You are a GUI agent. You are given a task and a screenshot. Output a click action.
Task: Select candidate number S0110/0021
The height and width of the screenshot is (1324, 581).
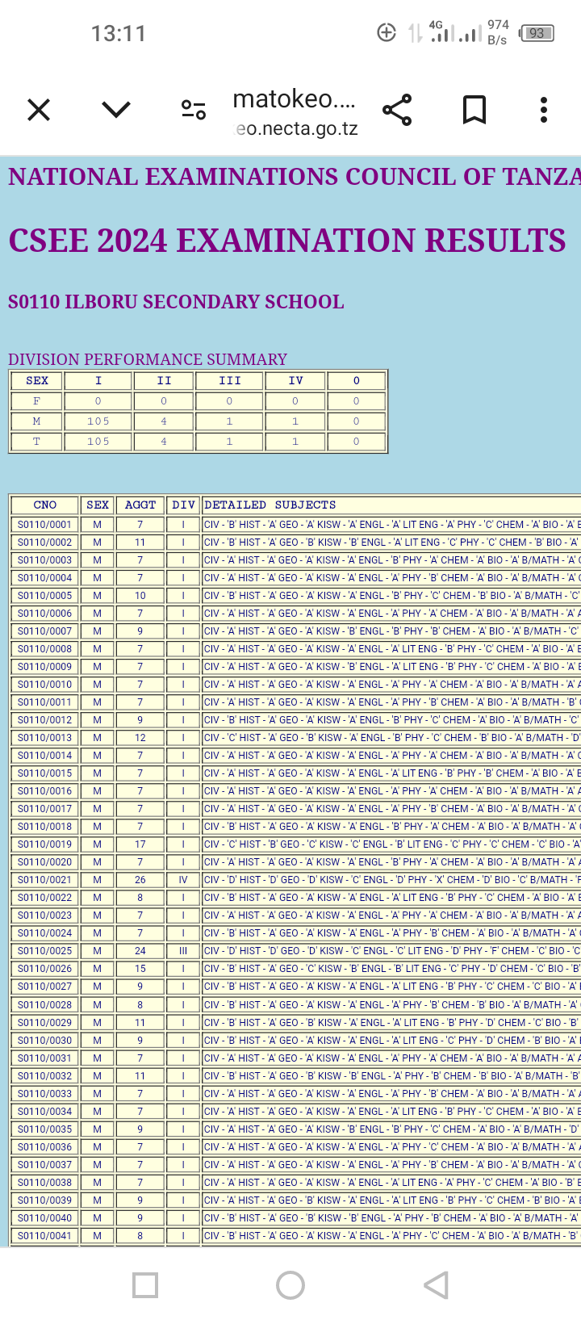[45, 880]
